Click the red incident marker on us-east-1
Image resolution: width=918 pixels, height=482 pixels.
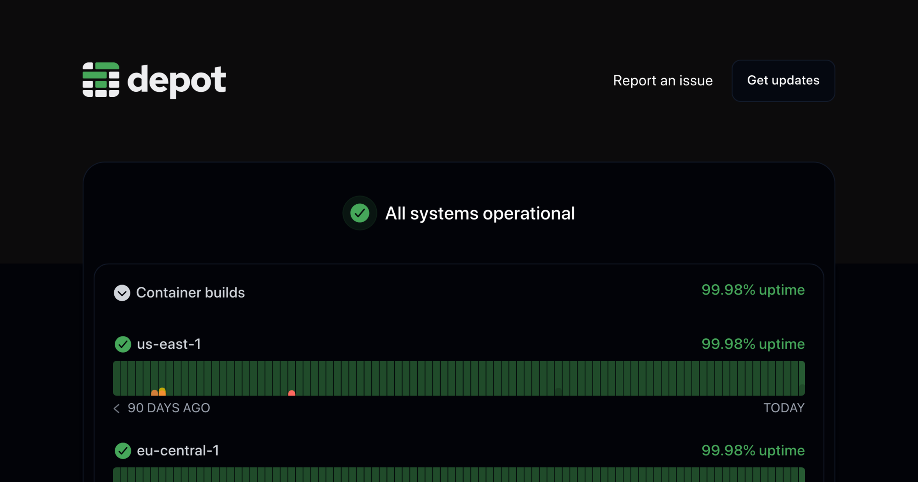click(x=292, y=393)
